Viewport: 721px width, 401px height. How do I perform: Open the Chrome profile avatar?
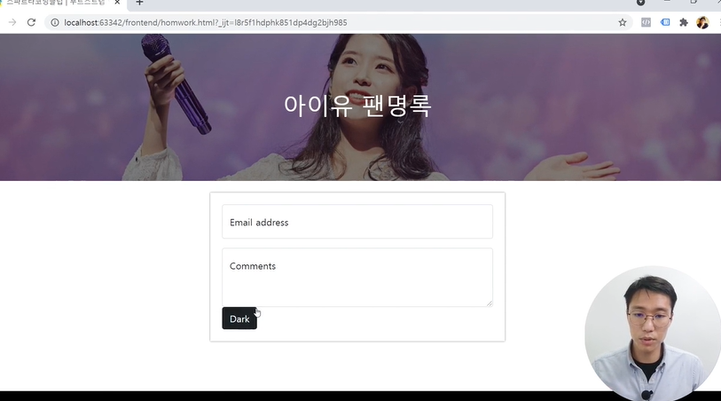(702, 22)
